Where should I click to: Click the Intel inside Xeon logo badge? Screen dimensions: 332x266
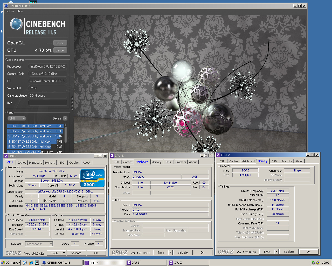[x=92, y=178]
